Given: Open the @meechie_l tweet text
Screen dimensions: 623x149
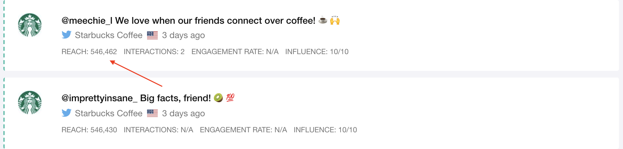Looking at the screenshot, I should [x=188, y=21].
